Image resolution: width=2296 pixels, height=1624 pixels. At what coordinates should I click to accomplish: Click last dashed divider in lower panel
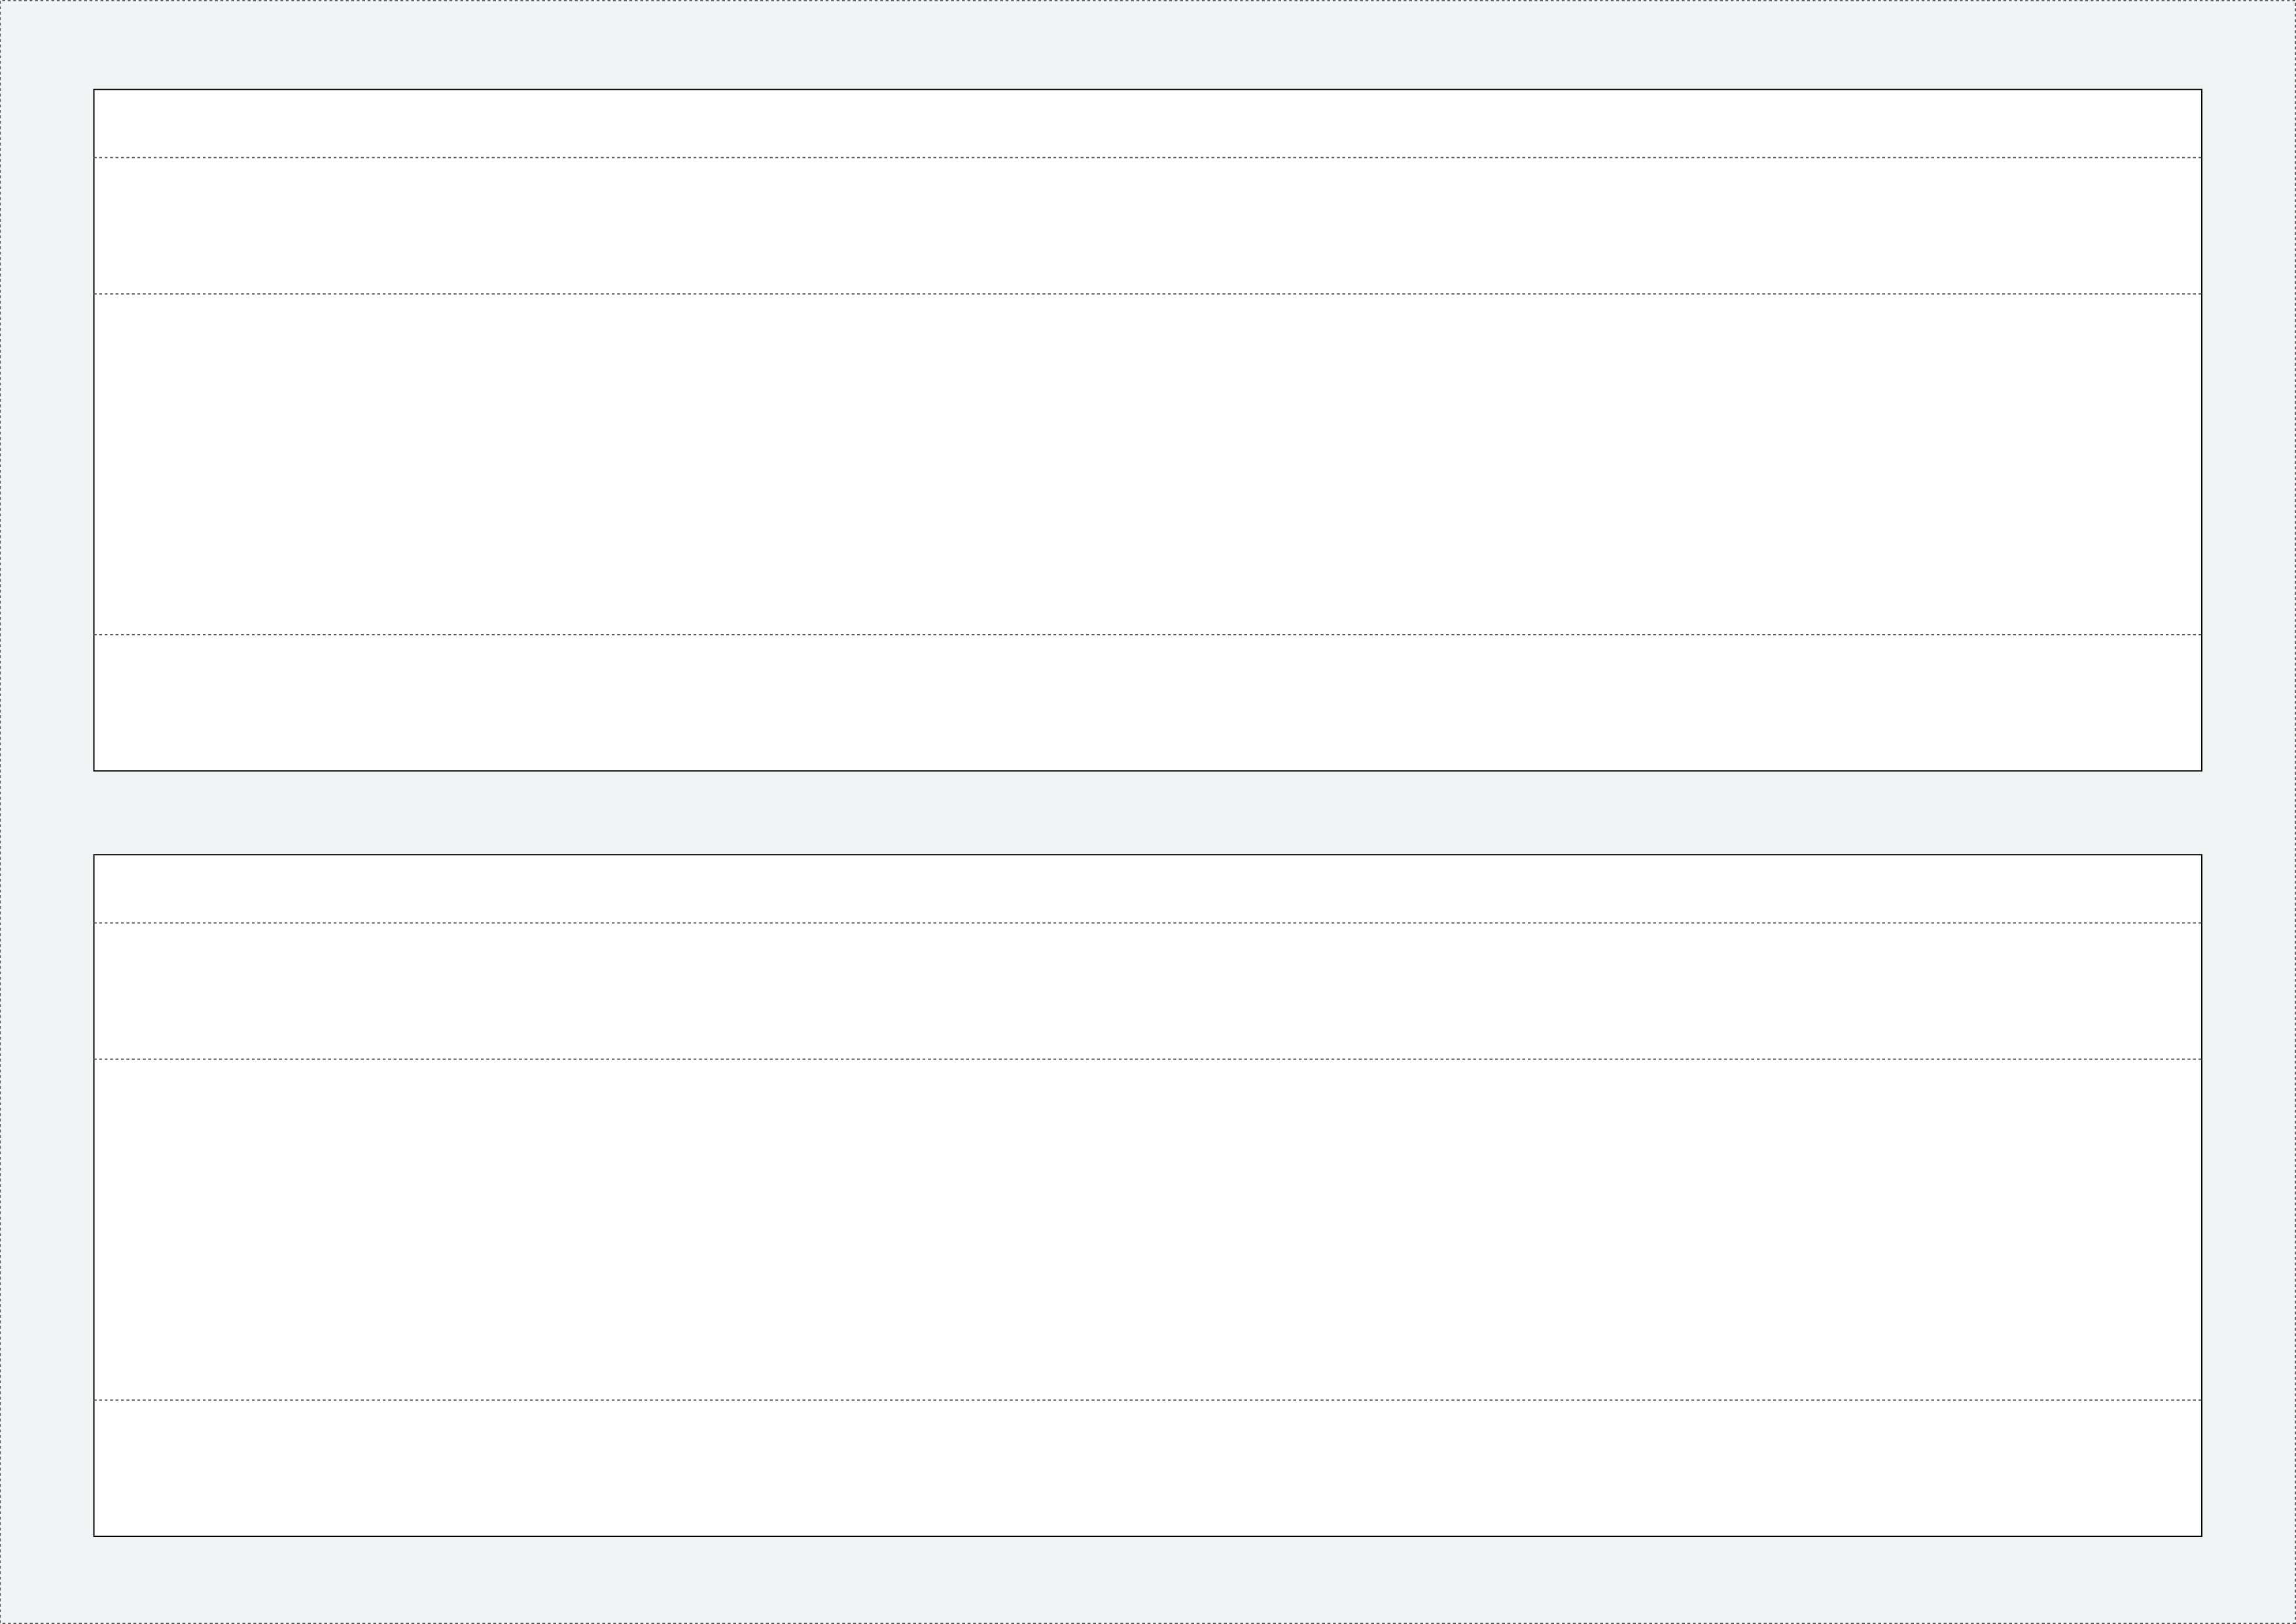[x=1148, y=1400]
